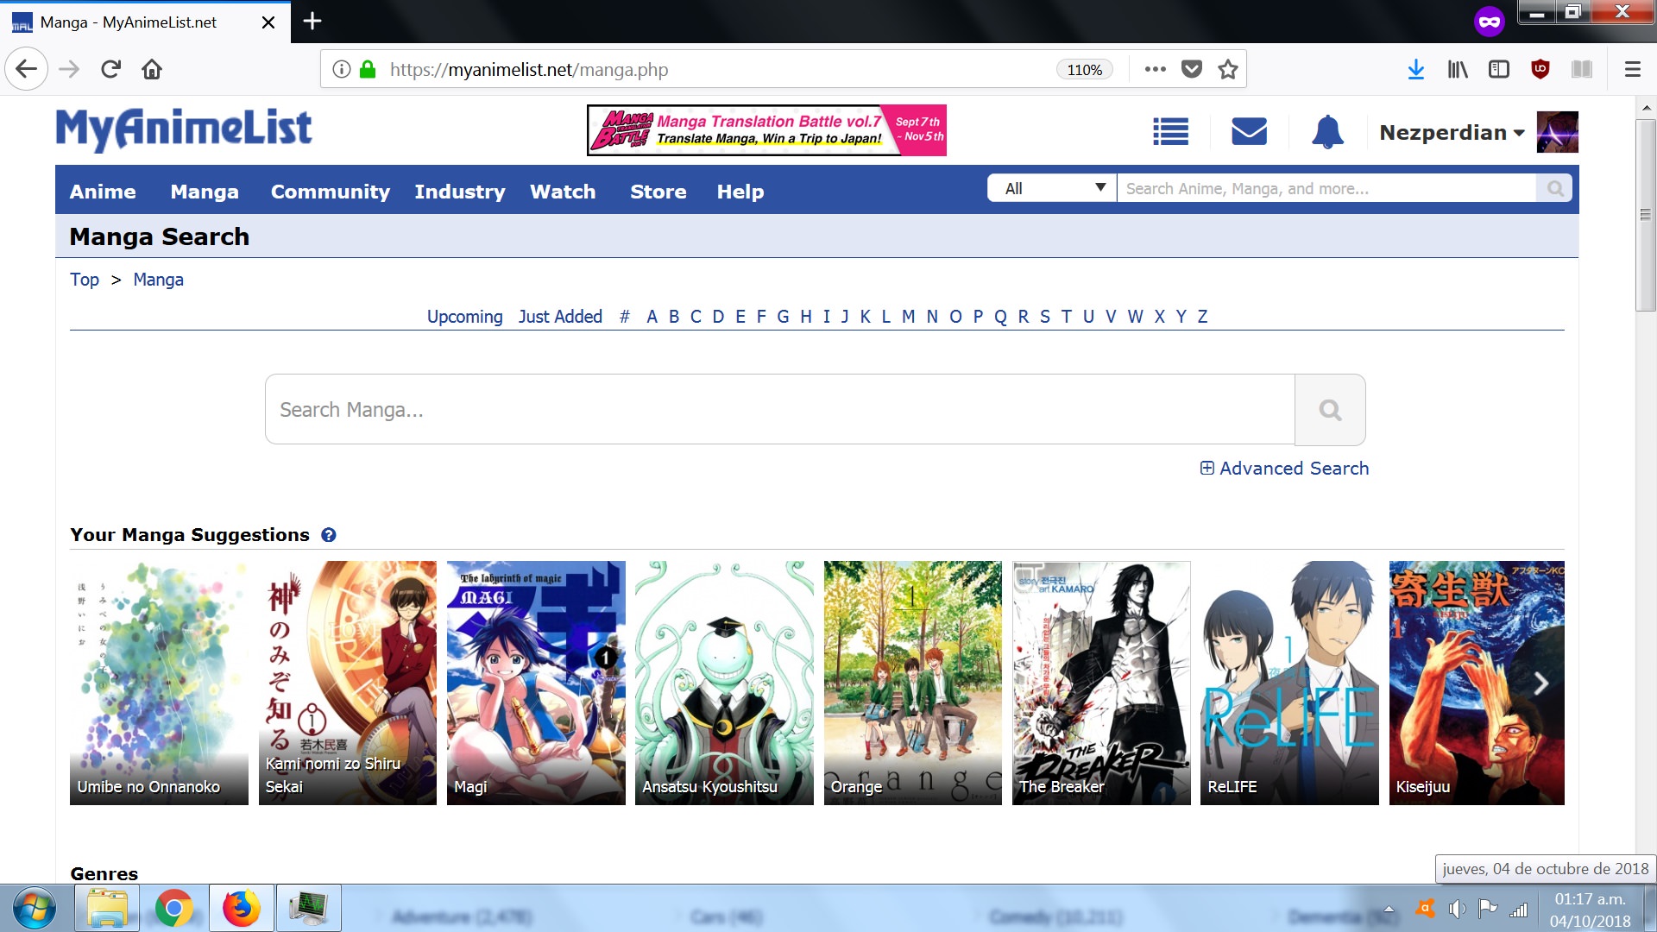Open Chrome from the taskbar
The image size is (1657, 932).
[173, 909]
